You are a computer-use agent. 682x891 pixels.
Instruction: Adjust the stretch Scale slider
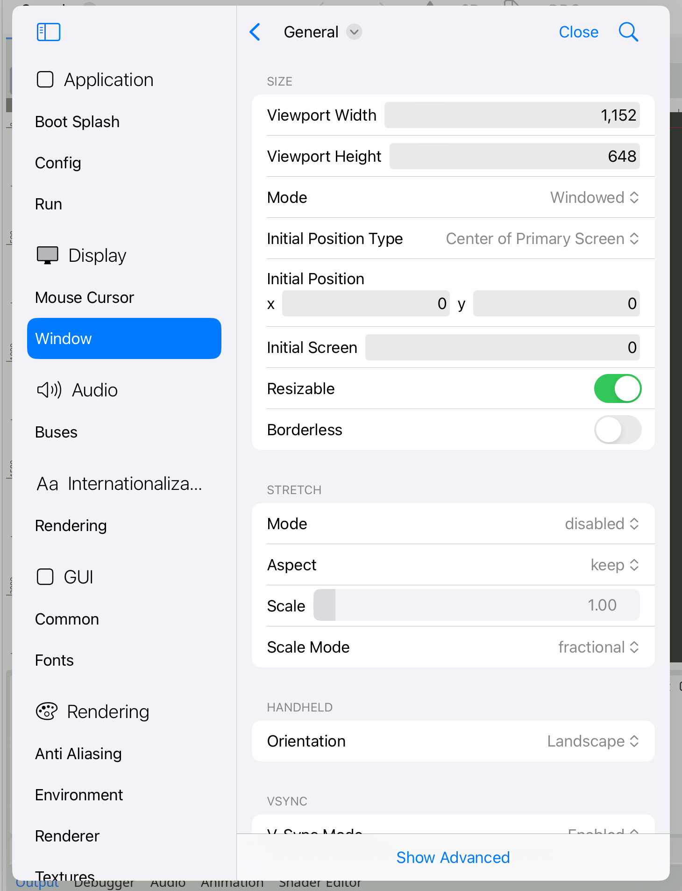pyautogui.click(x=476, y=605)
